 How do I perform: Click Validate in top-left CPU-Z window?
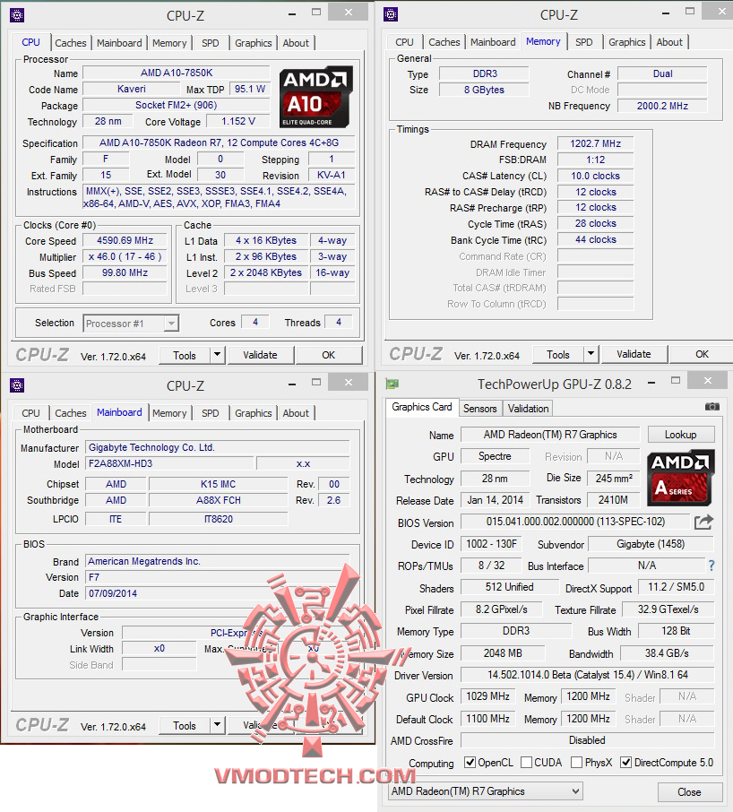coord(261,355)
